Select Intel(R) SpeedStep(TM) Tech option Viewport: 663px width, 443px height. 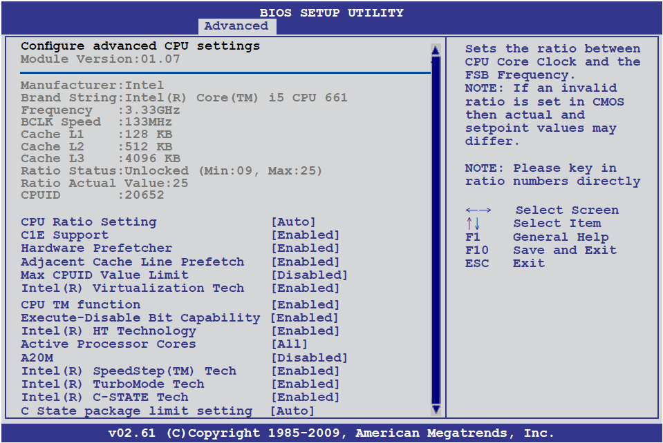pos(129,371)
